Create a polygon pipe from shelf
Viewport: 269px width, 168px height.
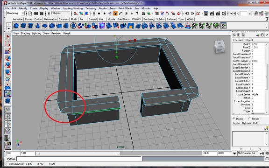tap(66, 26)
